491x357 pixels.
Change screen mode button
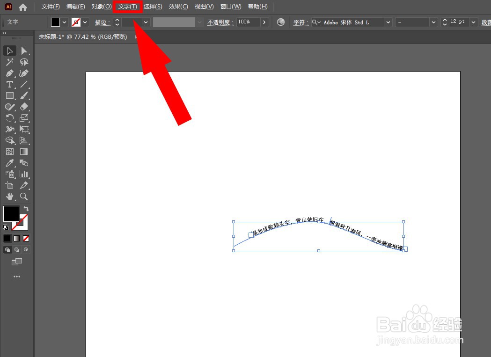pos(17,262)
